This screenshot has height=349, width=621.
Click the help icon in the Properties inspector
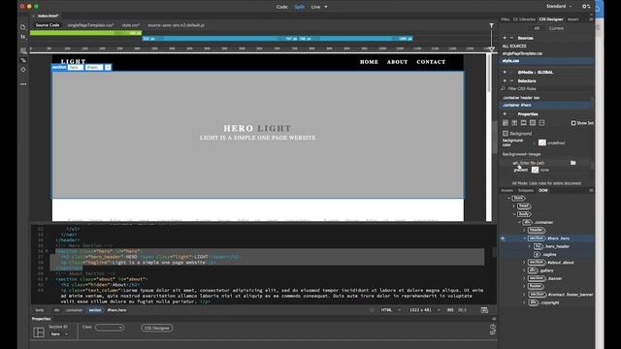(493, 327)
